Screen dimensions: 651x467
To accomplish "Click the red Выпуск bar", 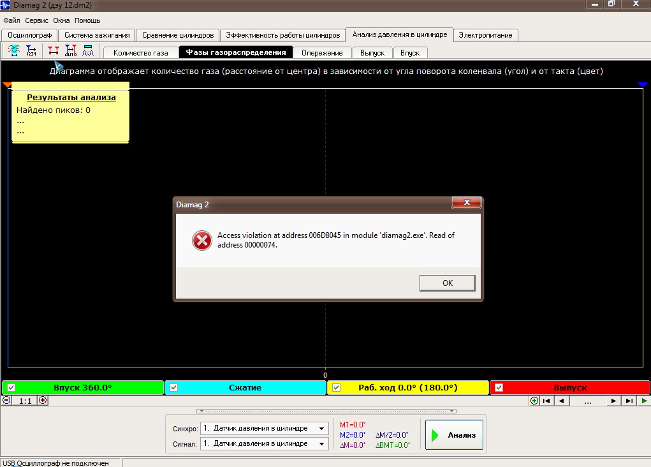I will click(x=570, y=388).
